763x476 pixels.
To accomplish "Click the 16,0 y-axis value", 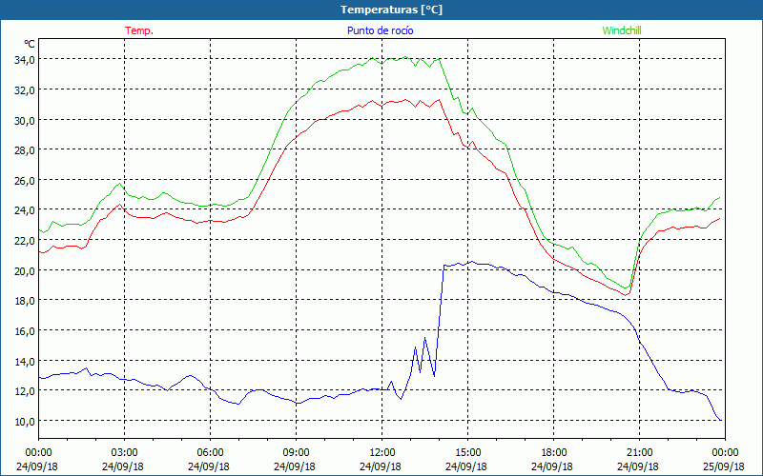I will tap(24, 330).
